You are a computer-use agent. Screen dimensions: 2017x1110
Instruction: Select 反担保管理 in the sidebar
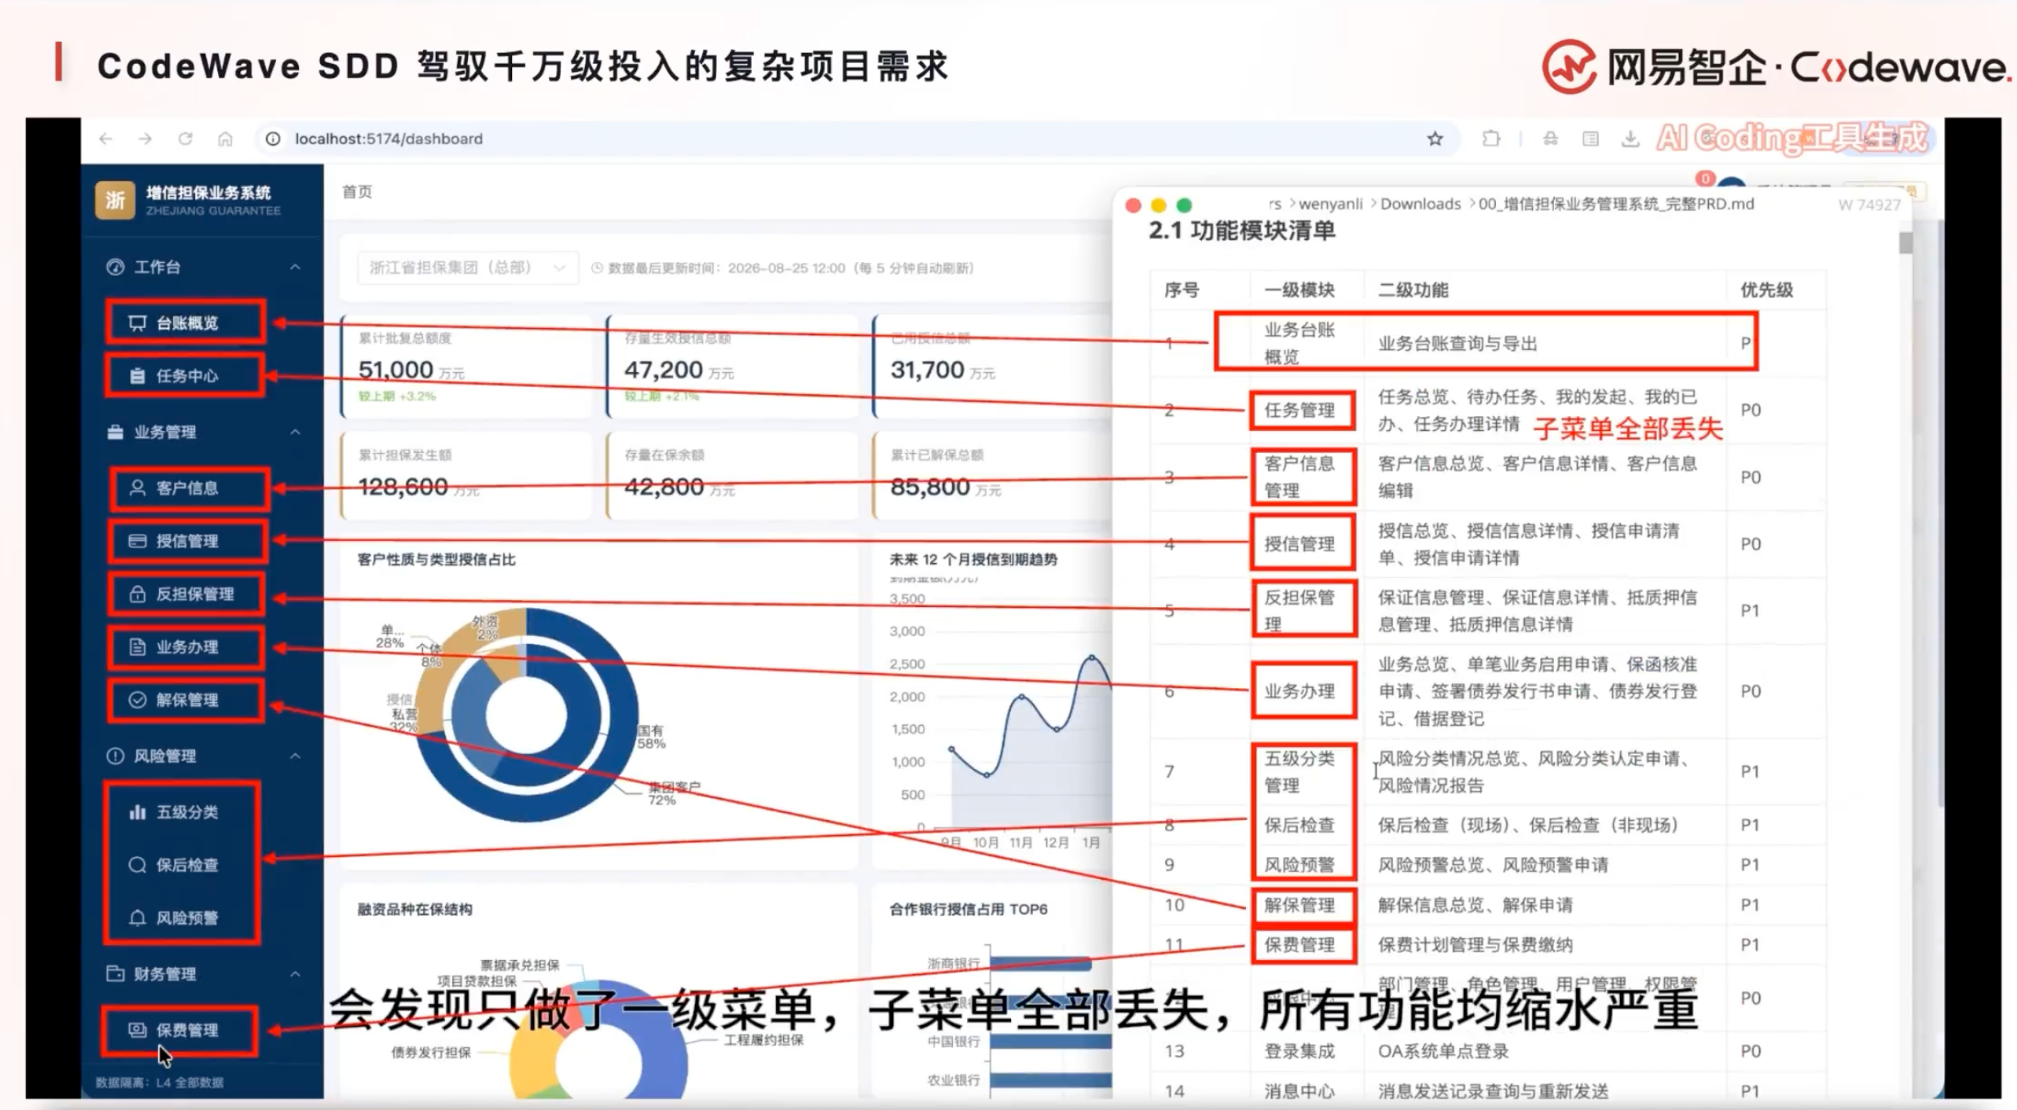(186, 594)
